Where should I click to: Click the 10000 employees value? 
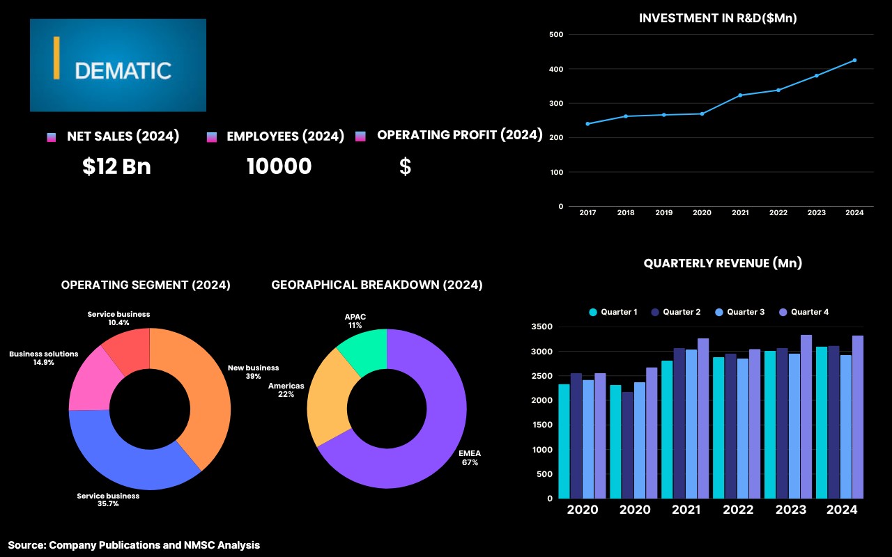click(279, 166)
